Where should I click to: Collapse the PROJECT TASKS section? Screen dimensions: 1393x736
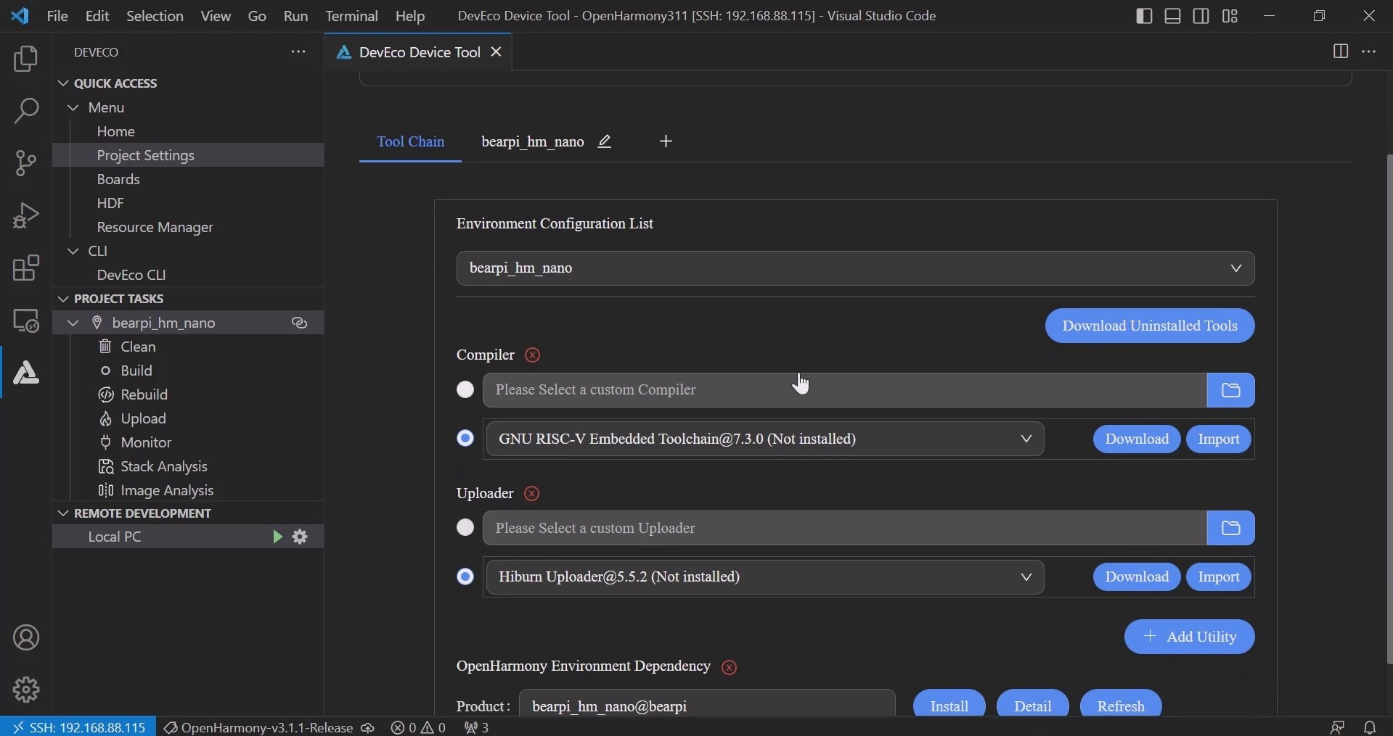pyautogui.click(x=118, y=299)
